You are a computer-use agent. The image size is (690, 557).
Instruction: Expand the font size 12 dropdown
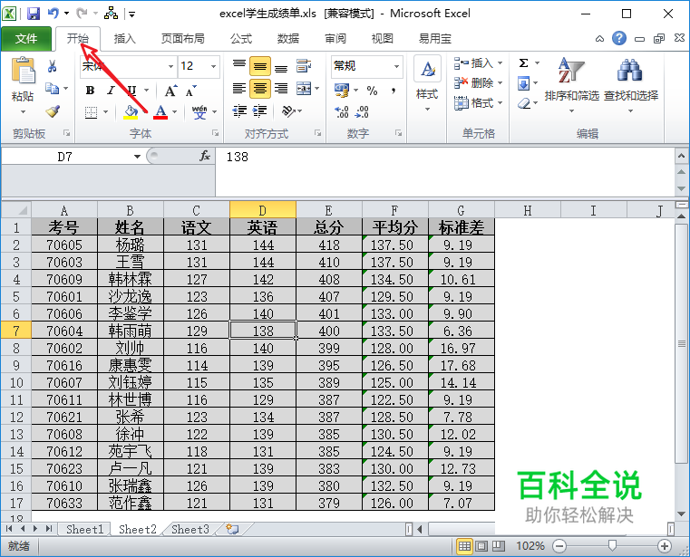point(214,66)
